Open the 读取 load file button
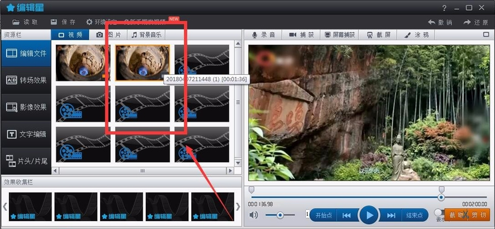Viewport: 495px width, 229px height. pyautogui.click(x=25, y=22)
